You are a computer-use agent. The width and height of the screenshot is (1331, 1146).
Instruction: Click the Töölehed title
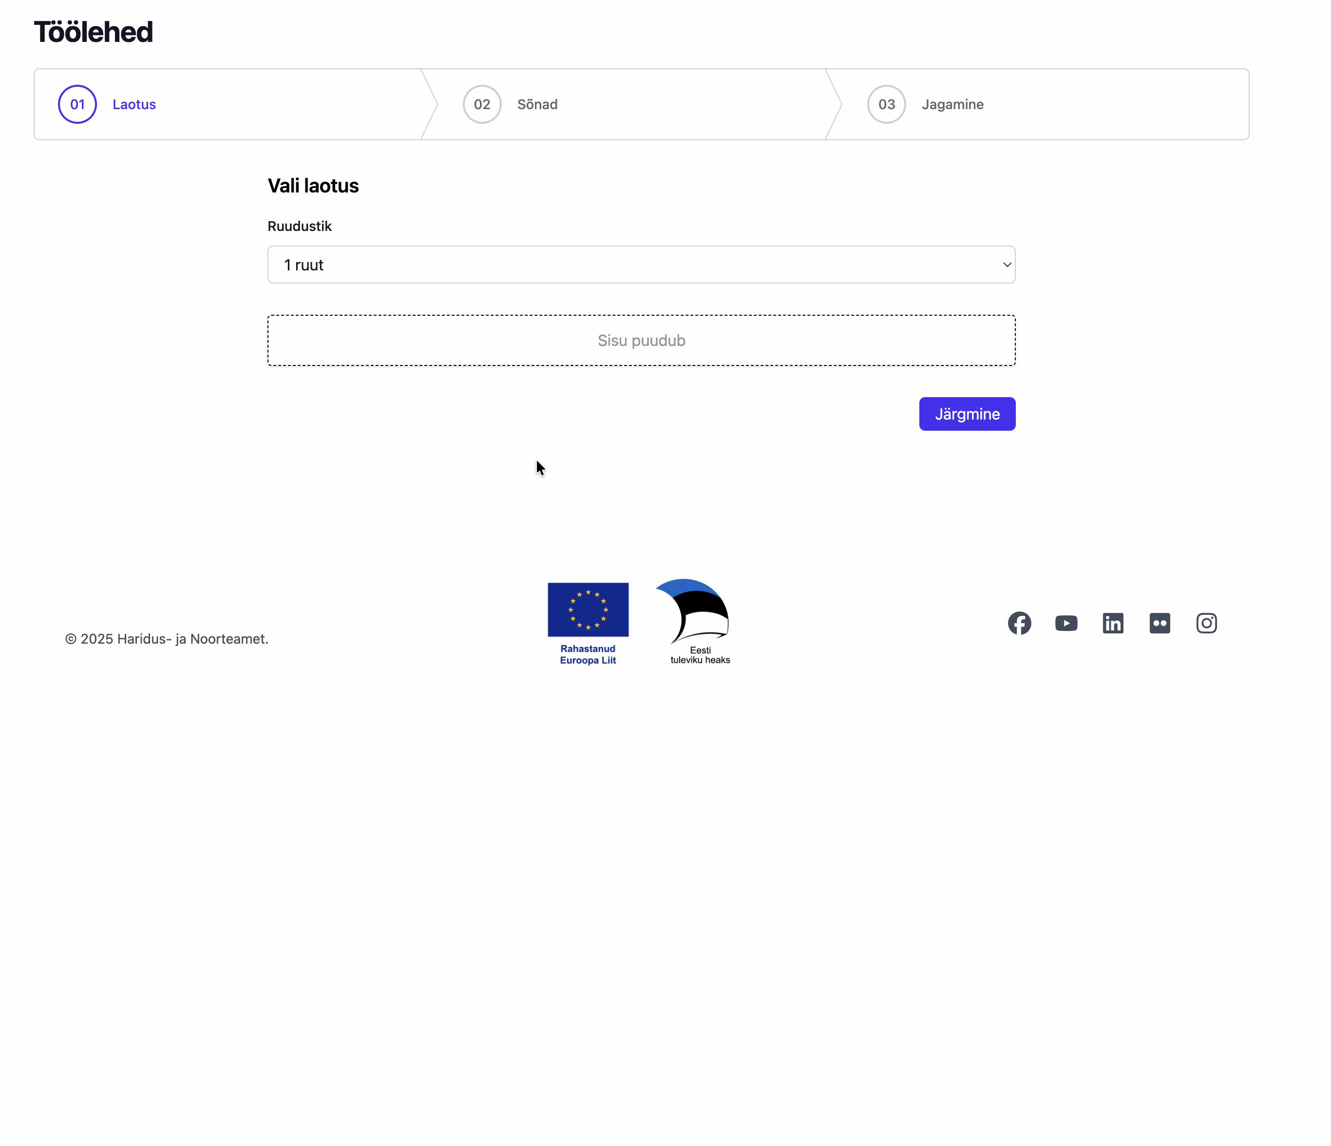pos(94,32)
